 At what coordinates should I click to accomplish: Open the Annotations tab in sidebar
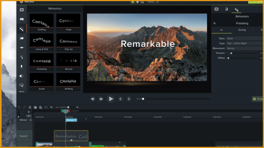tap(22, 19)
